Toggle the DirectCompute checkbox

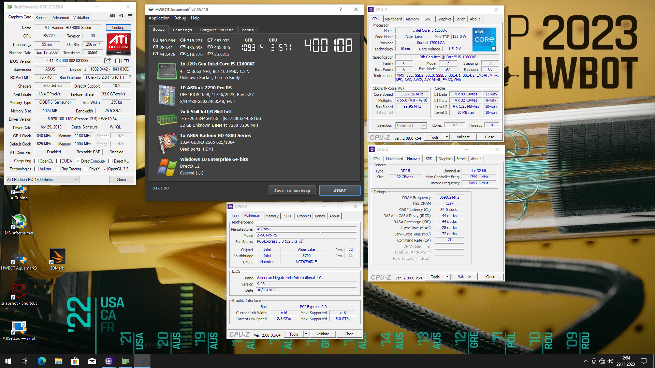click(78, 161)
